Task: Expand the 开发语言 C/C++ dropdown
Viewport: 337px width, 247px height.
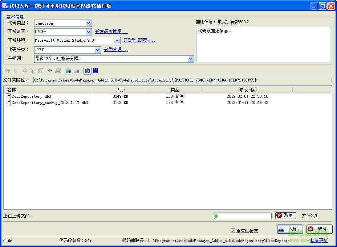Action: click(x=88, y=32)
